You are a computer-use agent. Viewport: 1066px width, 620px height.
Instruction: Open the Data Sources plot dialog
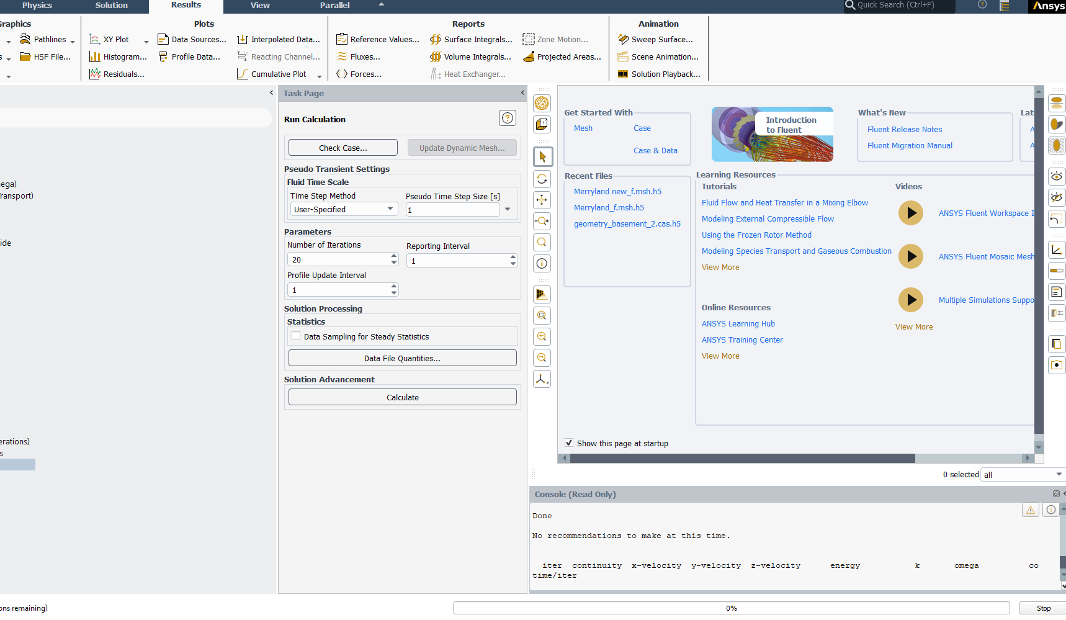192,39
